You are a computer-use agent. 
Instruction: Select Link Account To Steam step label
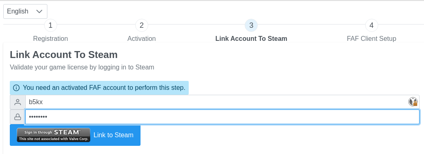point(251,39)
